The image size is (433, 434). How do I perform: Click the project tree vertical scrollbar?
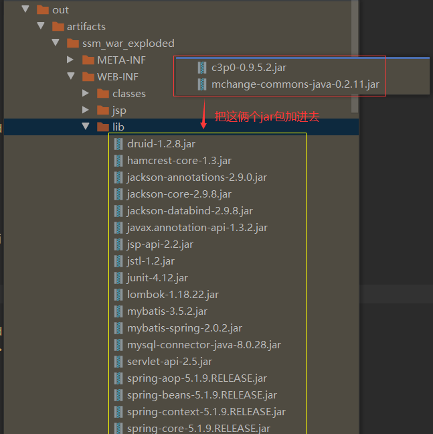355,56
